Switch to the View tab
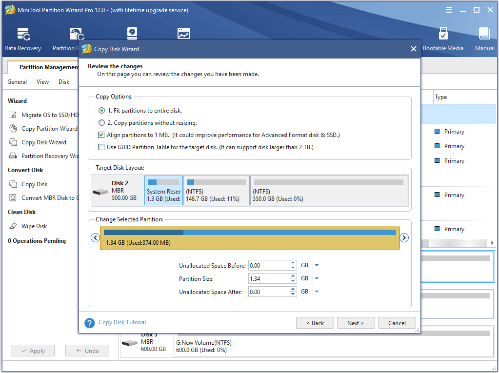Viewport: 499px width, 373px height. pos(42,82)
